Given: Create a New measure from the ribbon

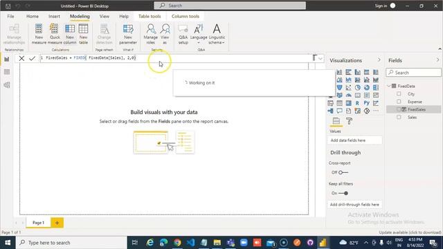Looking at the screenshot, I should [39, 34].
